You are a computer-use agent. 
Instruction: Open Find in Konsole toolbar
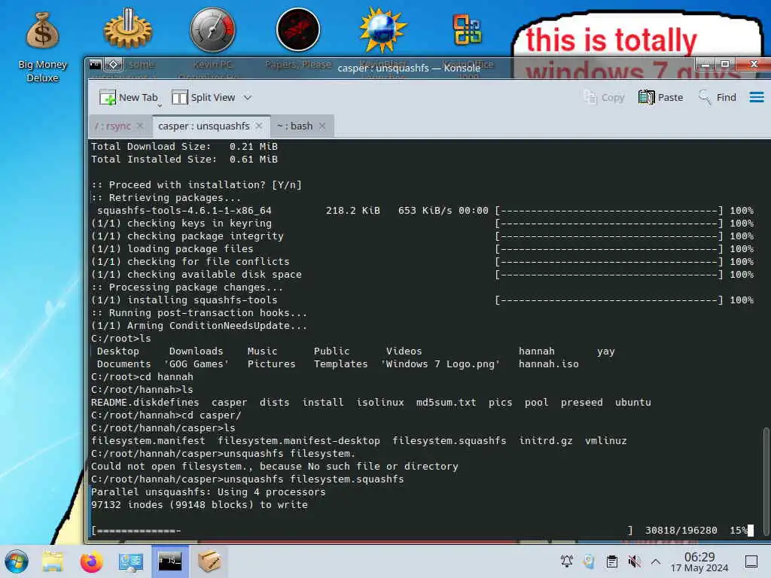pos(717,97)
